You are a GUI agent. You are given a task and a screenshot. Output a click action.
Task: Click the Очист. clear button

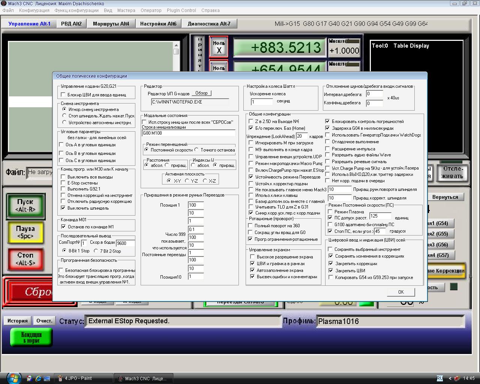[x=44, y=321]
